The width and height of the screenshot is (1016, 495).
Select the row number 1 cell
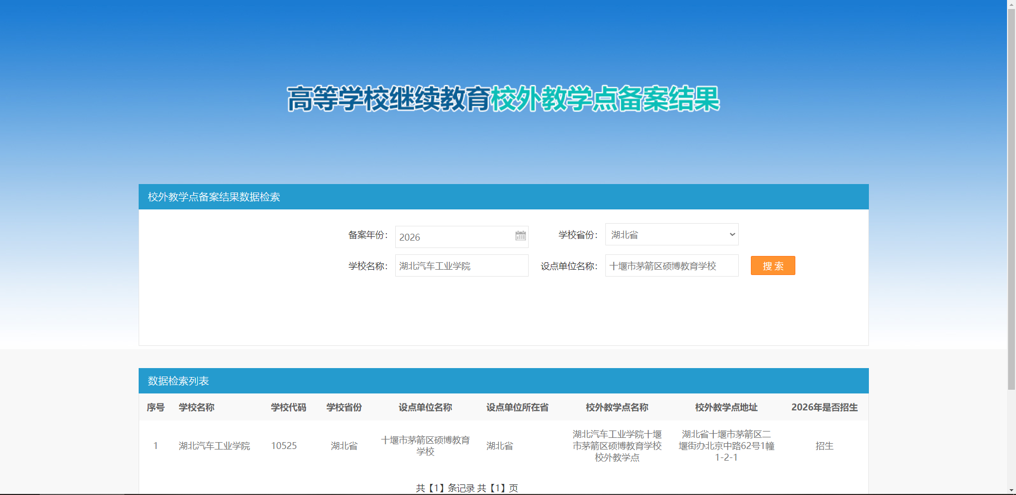(x=156, y=446)
